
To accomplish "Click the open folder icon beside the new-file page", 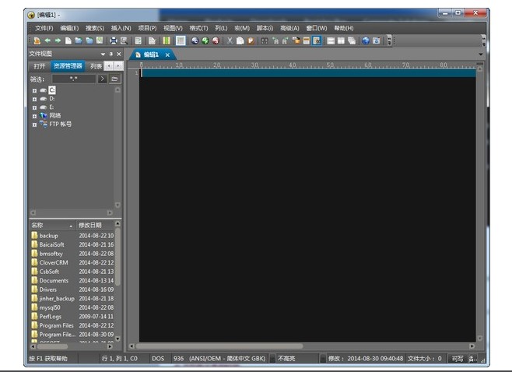I will [79, 40].
